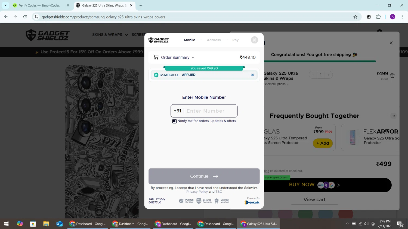View site information icon in address bar
The width and height of the screenshot is (408, 229).
(x=36, y=17)
